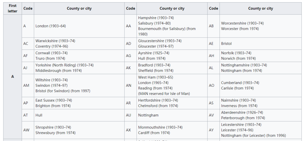Screen dimensions: 304x141
Task: Click 'Brighton (from 1974)' under AP
Action: [x=53, y=106]
